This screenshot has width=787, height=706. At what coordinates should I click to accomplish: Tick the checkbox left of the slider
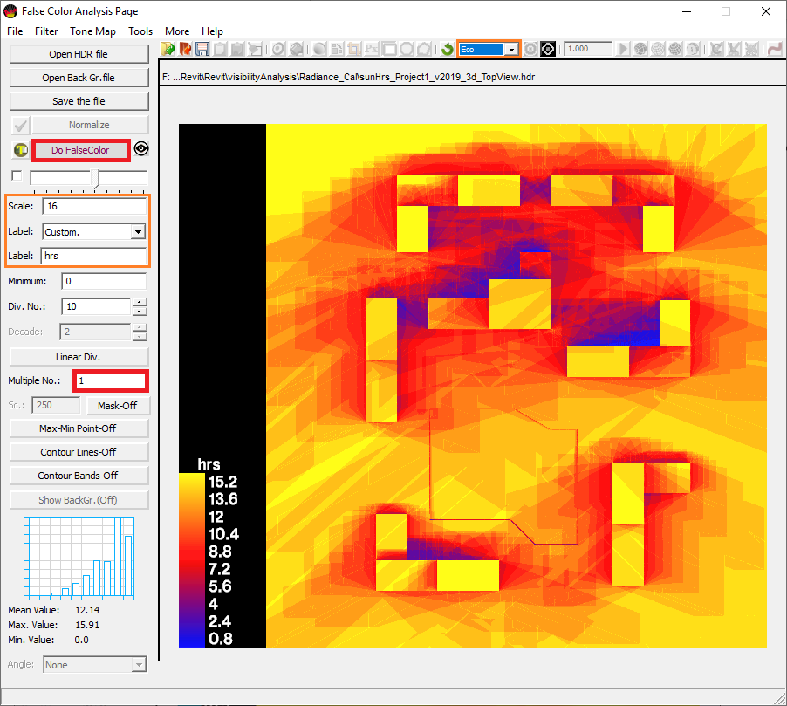point(17,175)
